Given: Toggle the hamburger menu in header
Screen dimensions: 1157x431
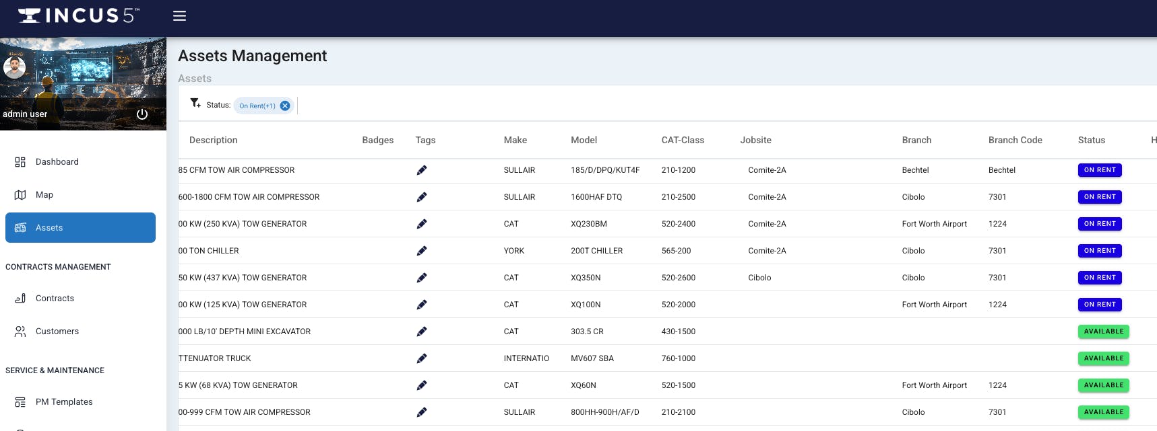Looking at the screenshot, I should (x=179, y=15).
